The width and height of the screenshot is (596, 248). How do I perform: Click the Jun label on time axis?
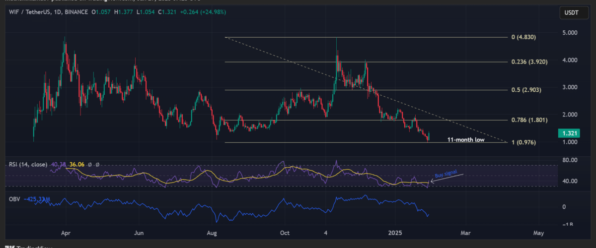(x=139, y=232)
